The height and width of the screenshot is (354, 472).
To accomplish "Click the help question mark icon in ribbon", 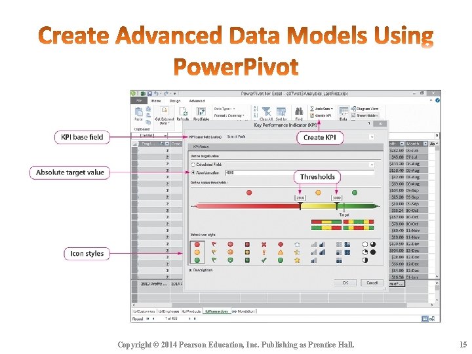I will 437,100.
